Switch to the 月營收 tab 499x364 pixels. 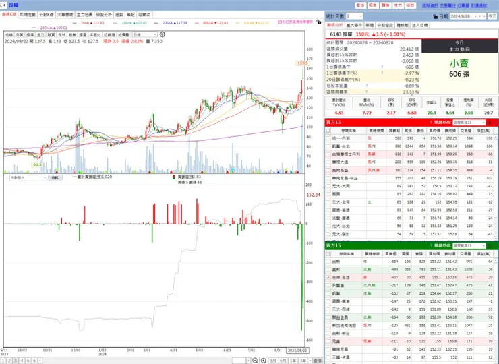pyautogui.click(x=144, y=15)
